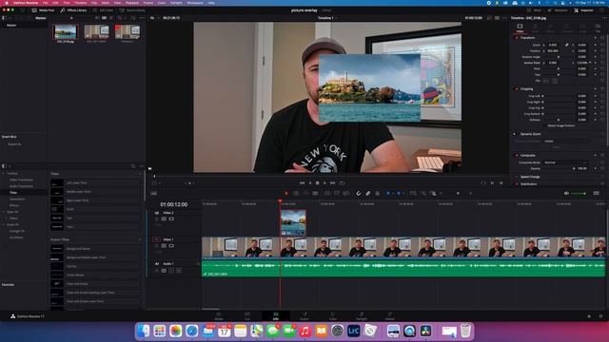The height and width of the screenshot is (342, 609).
Task: Toggle the Transform section enable switch
Action: [516, 38]
